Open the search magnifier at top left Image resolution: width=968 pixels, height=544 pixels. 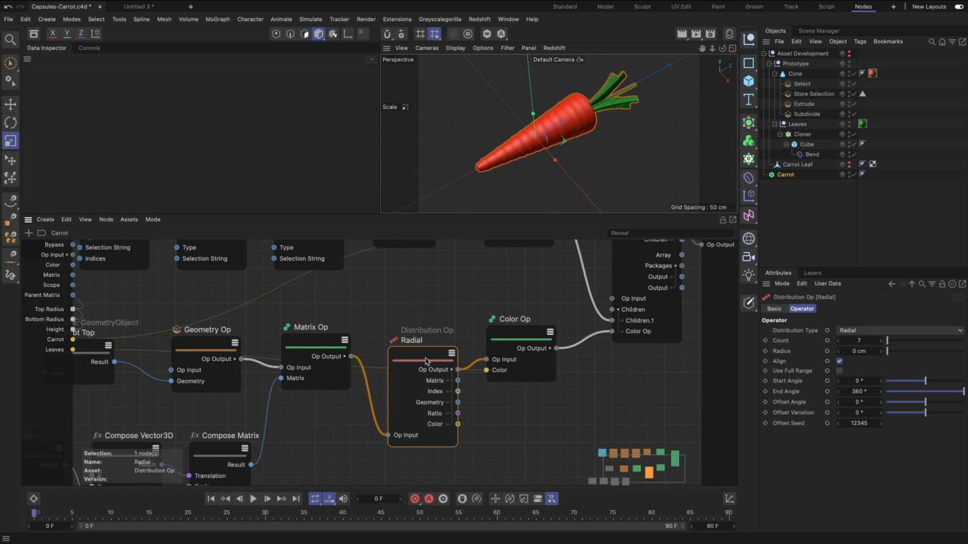[x=10, y=40]
